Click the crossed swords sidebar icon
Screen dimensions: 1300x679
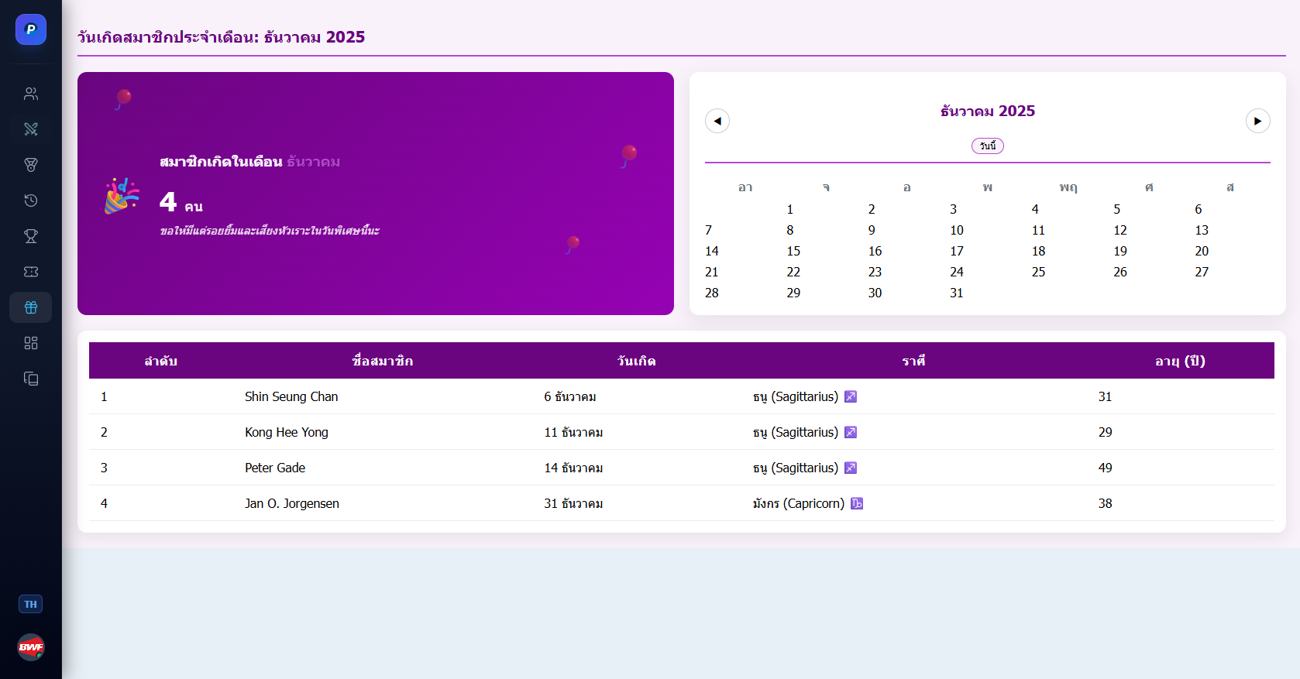[x=31, y=129]
